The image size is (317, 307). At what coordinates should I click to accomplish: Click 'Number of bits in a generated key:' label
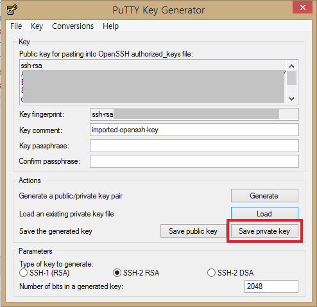71,286
